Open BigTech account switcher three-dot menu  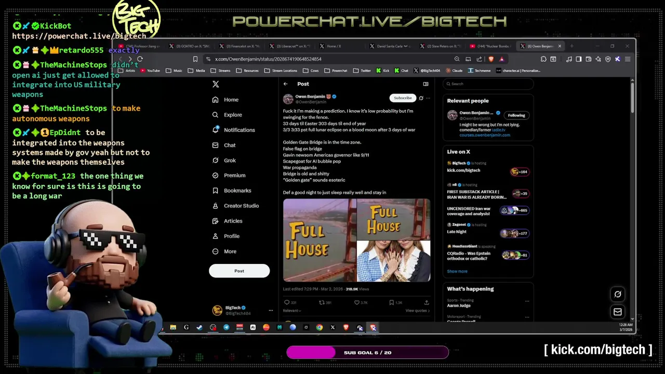pyautogui.click(x=270, y=311)
